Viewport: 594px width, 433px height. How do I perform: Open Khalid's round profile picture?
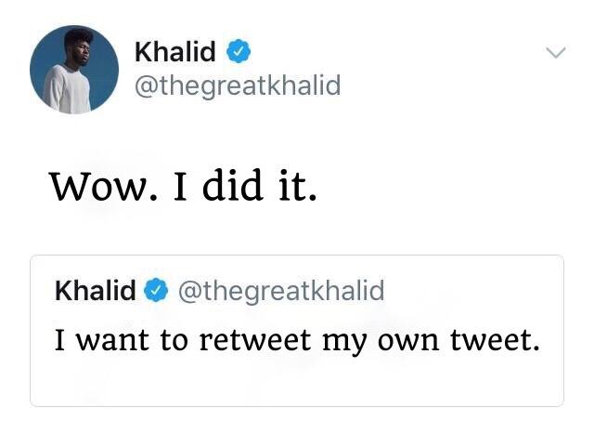click(74, 70)
